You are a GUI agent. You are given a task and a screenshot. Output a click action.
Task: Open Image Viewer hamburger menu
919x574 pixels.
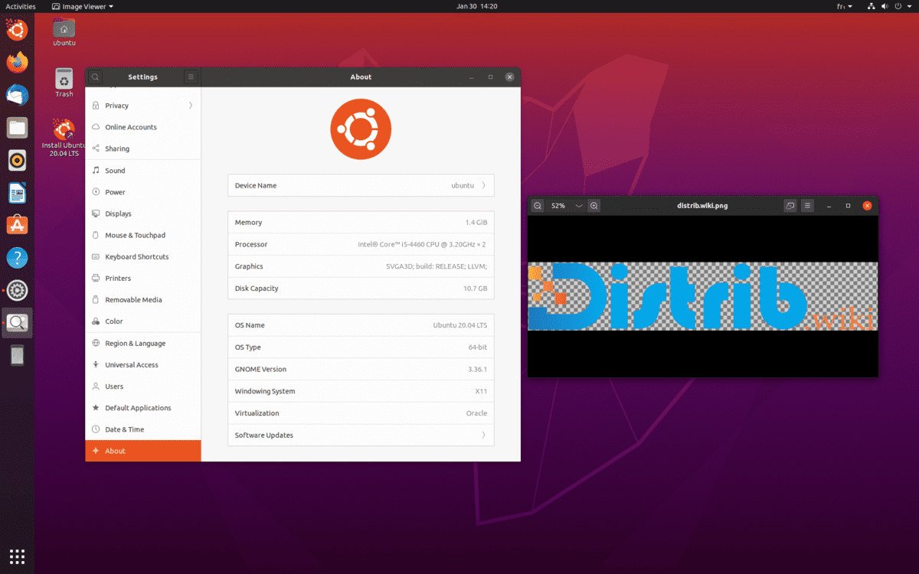807,206
